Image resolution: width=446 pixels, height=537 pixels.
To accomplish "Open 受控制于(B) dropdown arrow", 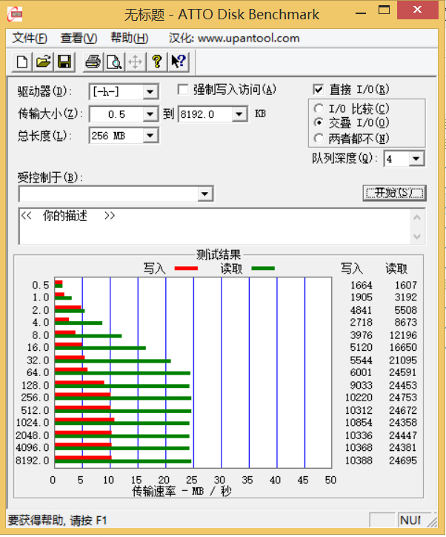I will 204,194.
